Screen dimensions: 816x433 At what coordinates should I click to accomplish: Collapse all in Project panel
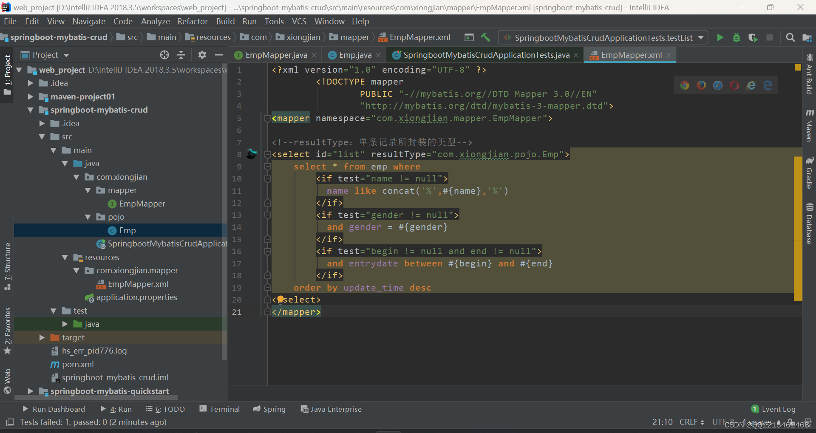181,55
